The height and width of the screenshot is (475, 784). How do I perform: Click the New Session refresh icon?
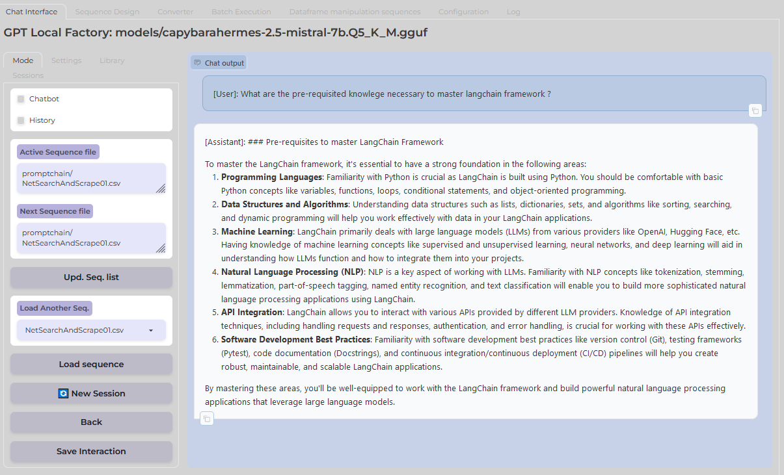coord(63,394)
